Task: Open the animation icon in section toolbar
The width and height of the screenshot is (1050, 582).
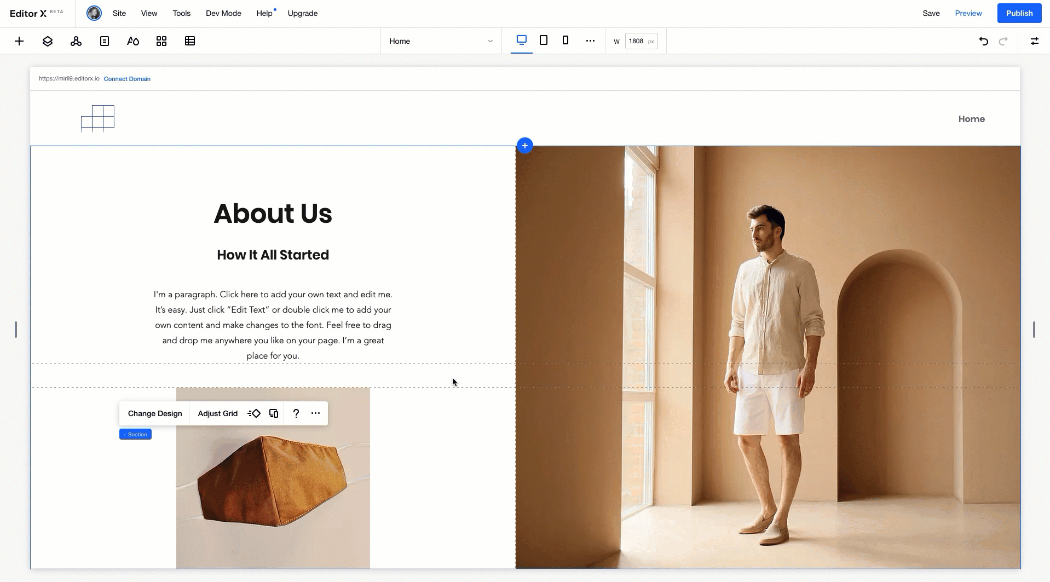Action: point(254,413)
